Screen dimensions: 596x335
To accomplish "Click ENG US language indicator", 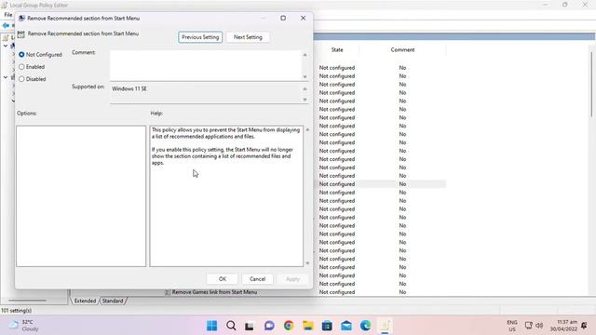I will tap(512, 326).
